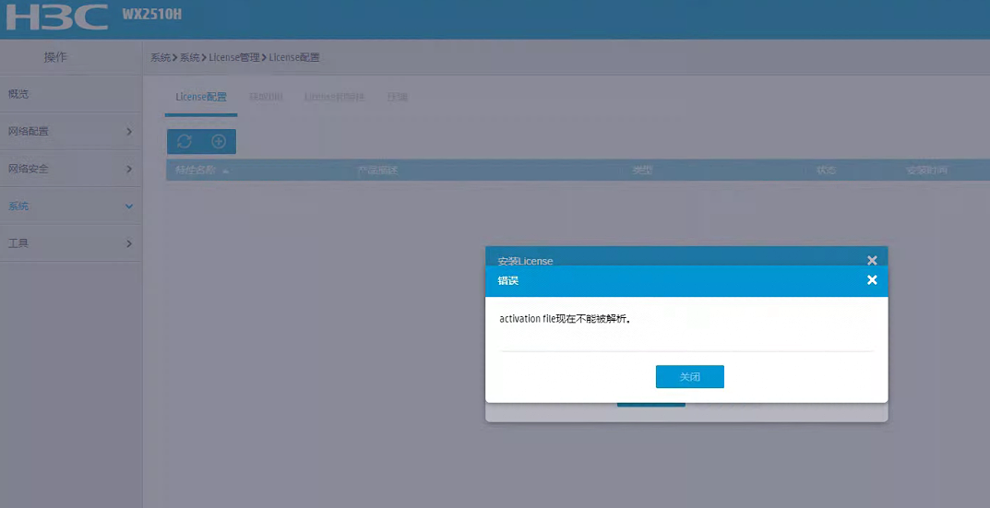
Task: Expand the 网络安全 chevron arrow
Action: 129,169
